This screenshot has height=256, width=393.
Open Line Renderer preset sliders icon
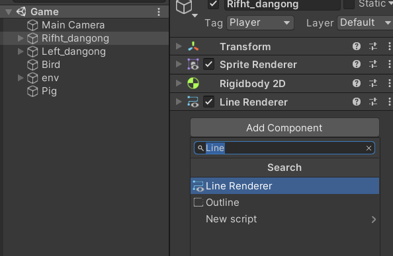click(373, 102)
